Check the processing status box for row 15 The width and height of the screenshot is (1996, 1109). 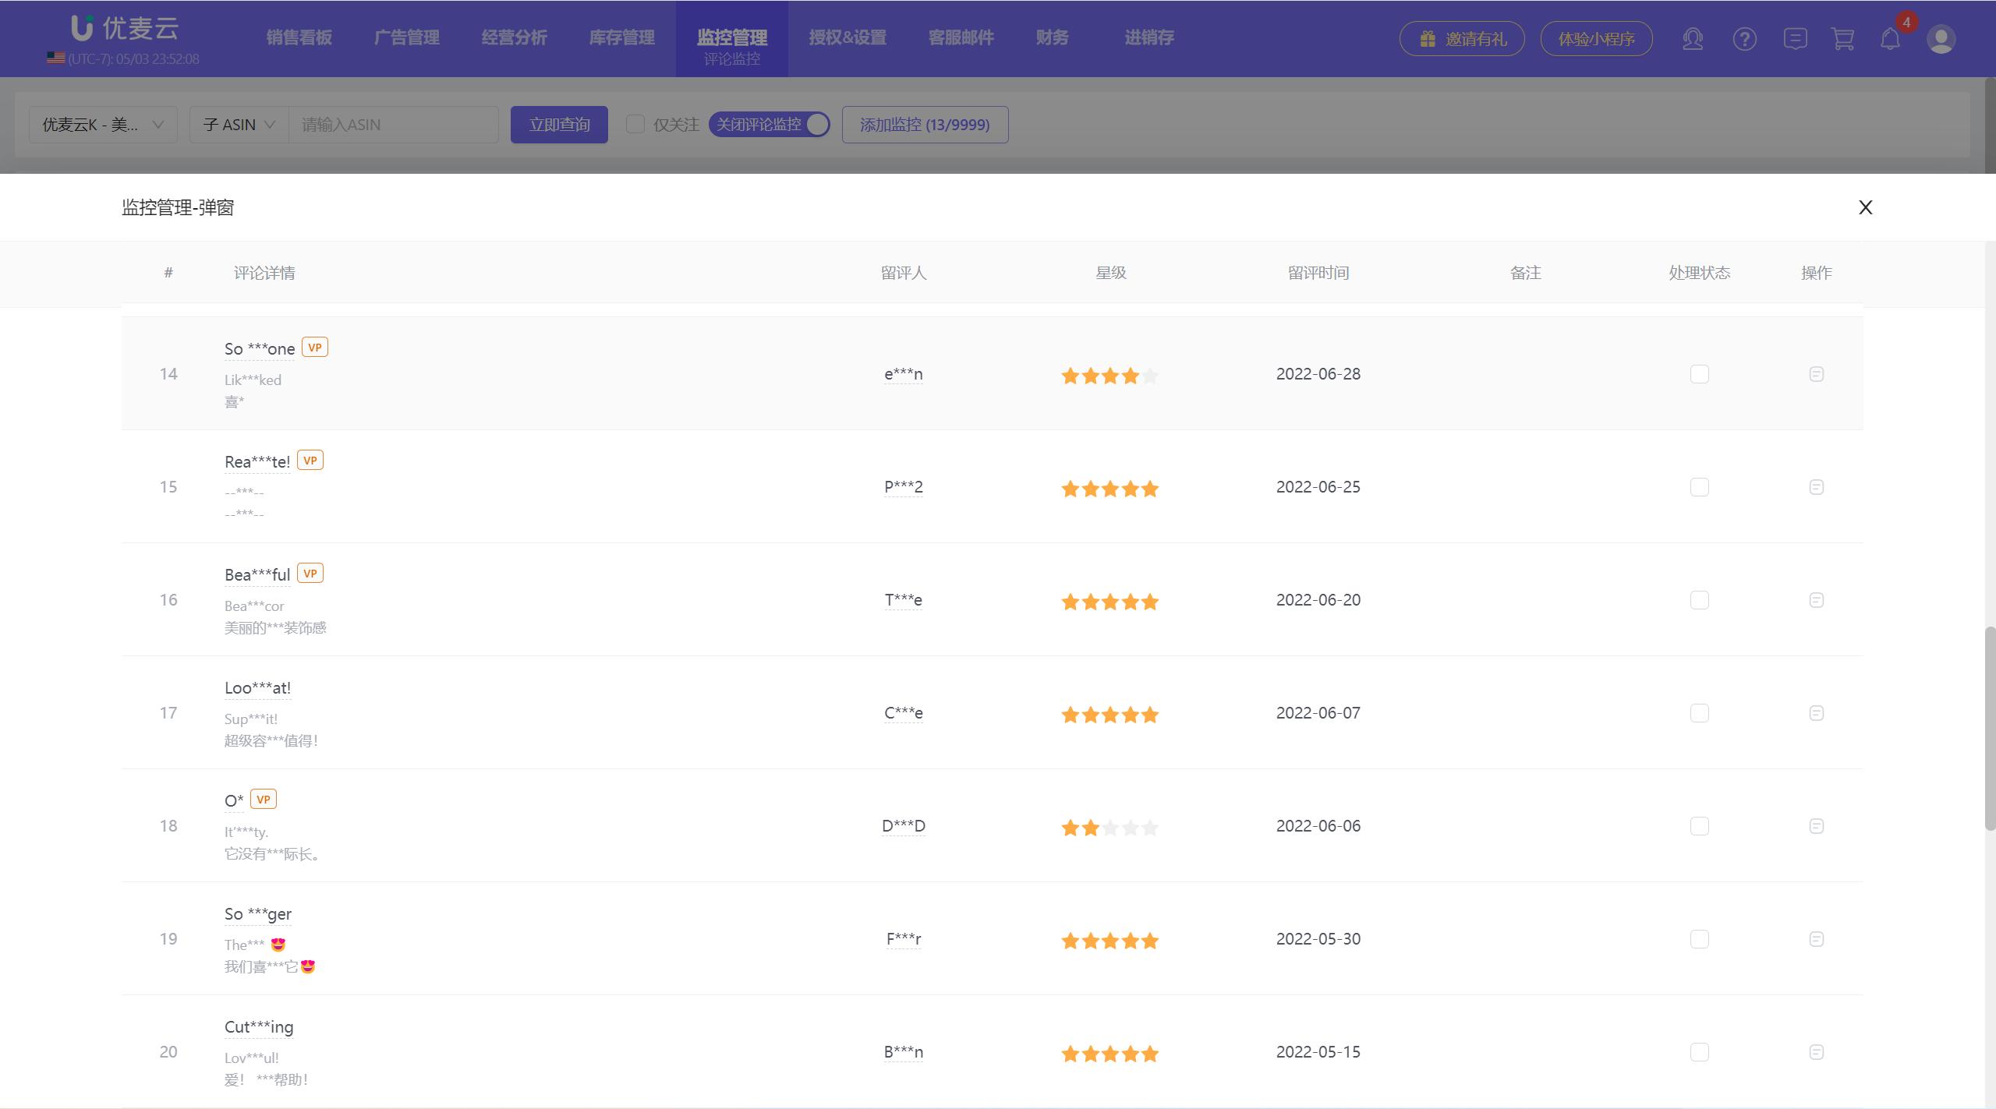click(1699, 487)
